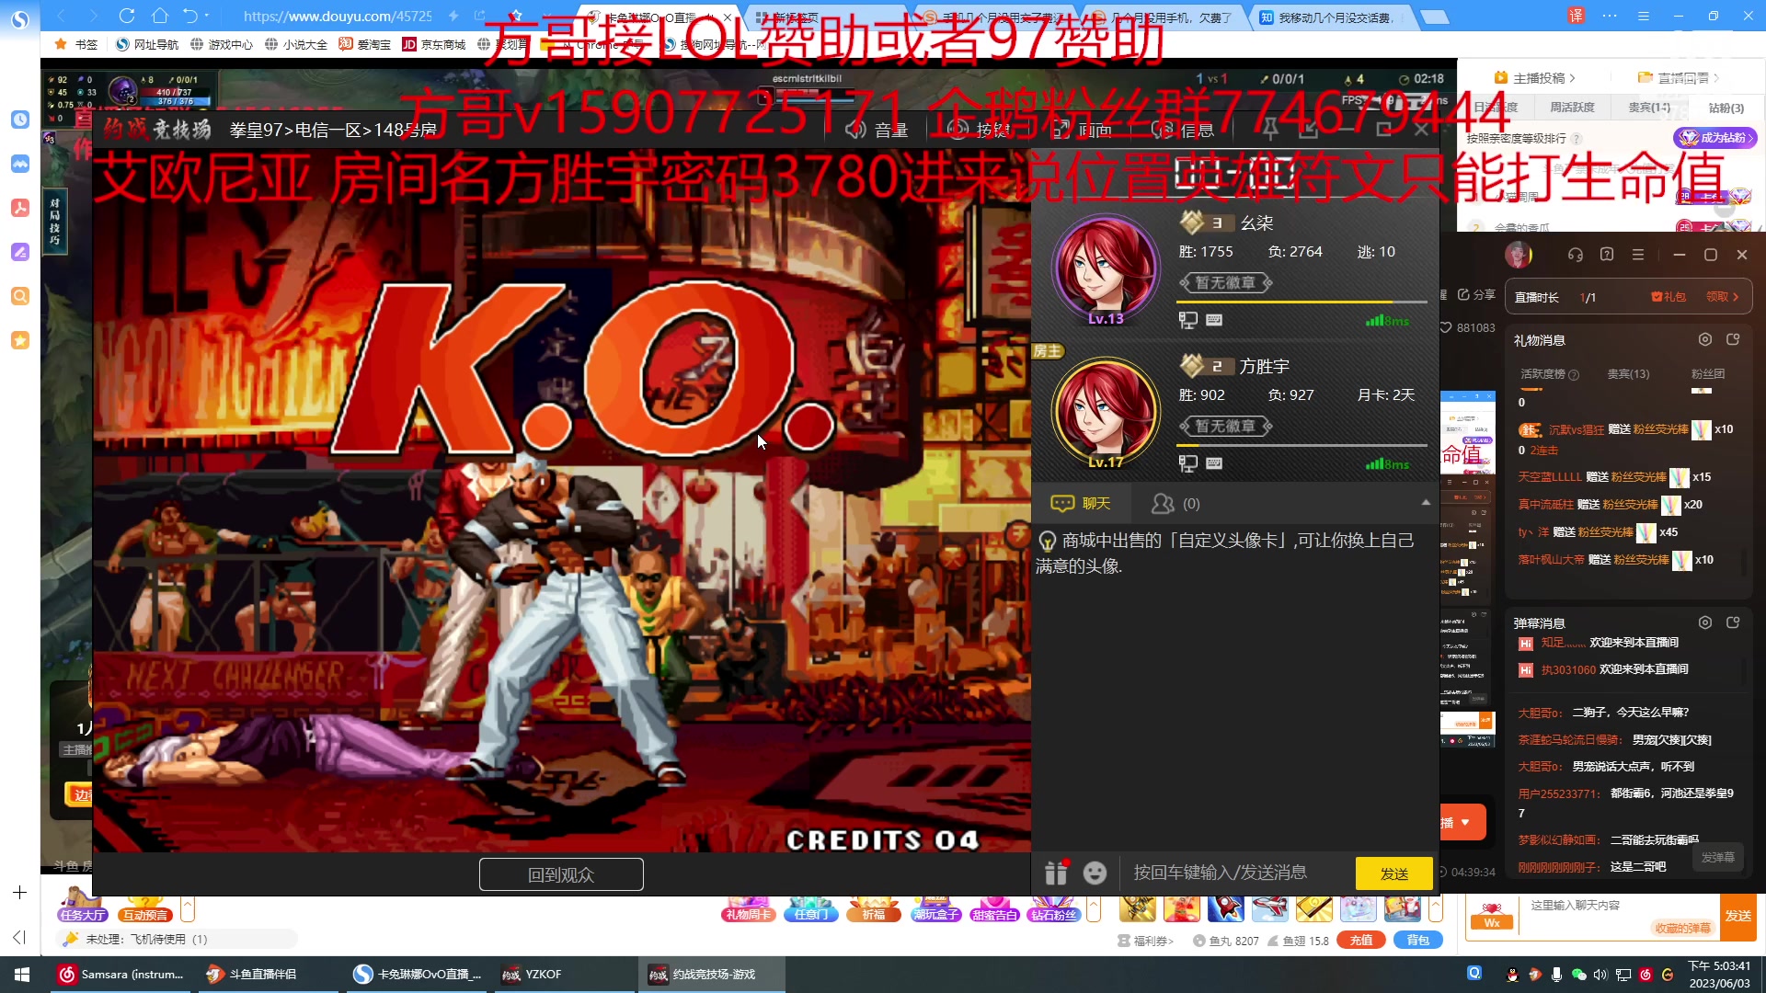Open 游戏中心 bookmark
Viewport: 1766px width, 993px height.
[222, 44]
